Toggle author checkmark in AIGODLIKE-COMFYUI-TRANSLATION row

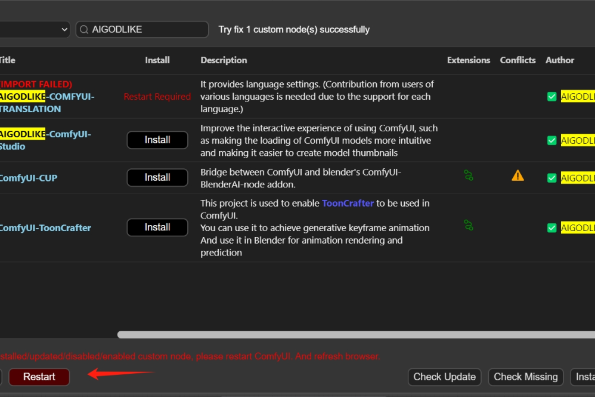(x=551, y=97)
